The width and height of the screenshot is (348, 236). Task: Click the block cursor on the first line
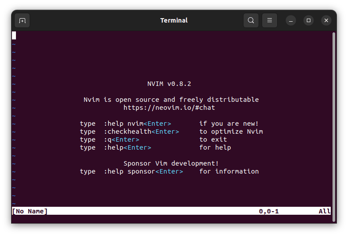coord(14,35)
